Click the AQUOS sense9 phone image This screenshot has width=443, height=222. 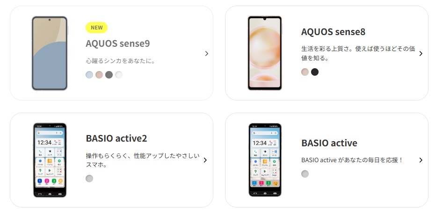(x=50, y=53)
